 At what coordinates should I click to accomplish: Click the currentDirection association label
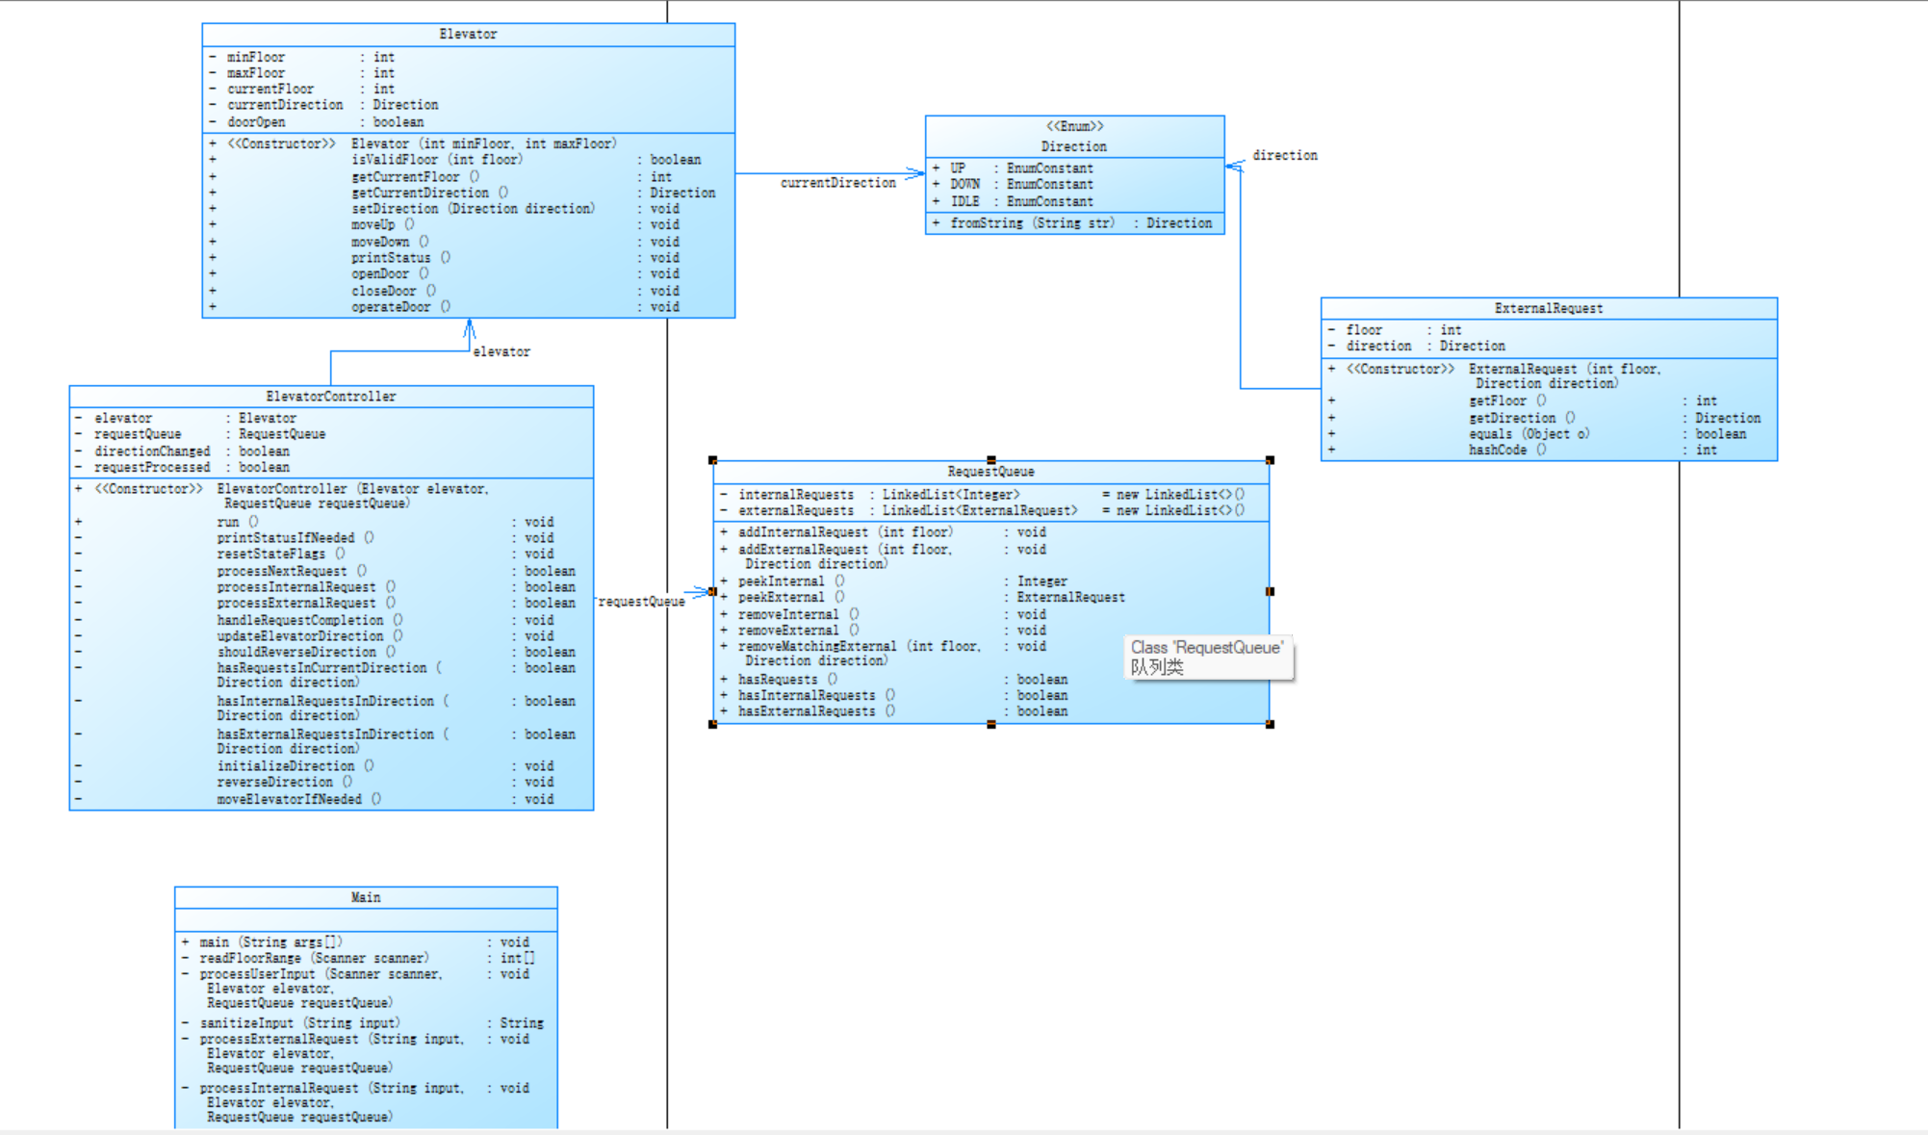(x=837, y=182)
